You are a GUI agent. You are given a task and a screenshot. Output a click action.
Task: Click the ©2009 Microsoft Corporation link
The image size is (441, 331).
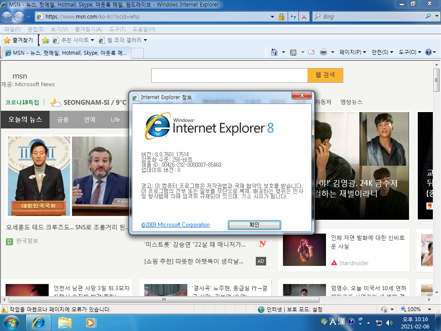[x=175, y=225]
